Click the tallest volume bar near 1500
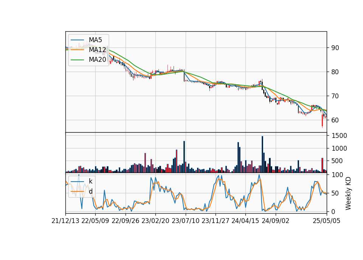Image resolution: width=363 pixels, height=260 pixels. tap(262, 154)
